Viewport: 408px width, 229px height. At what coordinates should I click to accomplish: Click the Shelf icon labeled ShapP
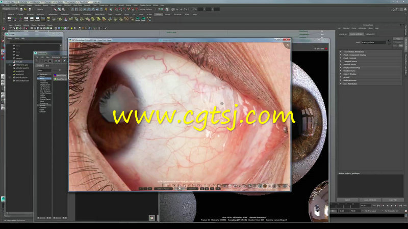point(143,19)
